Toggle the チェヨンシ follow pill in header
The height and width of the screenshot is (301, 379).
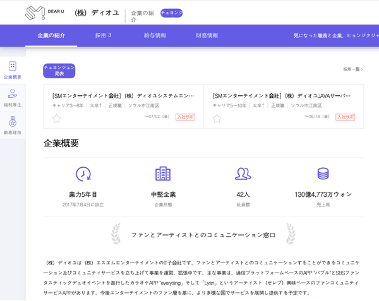tap(171, 13)
